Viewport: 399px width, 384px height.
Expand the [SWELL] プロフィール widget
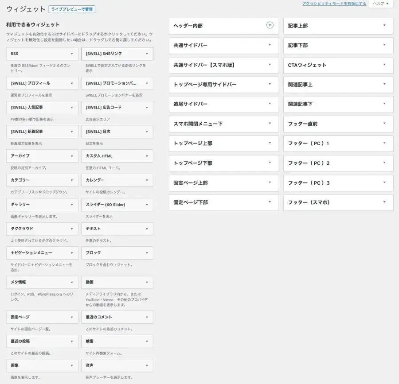(x=42, y=83)
